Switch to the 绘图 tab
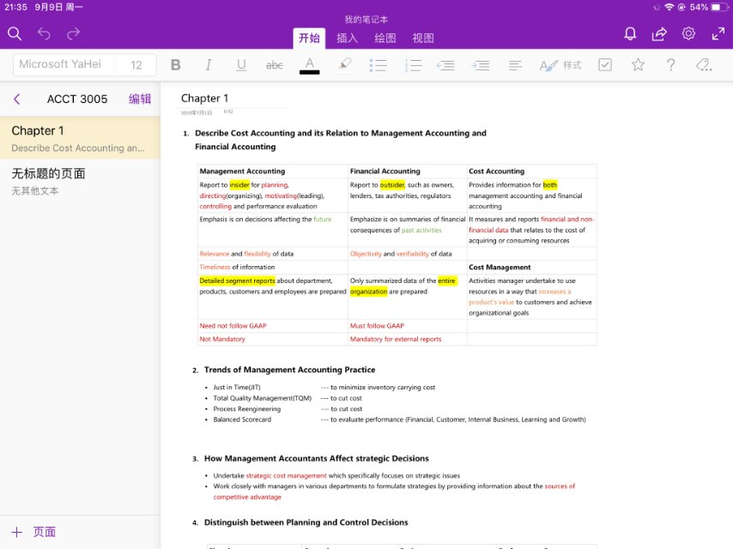The width and height of the screenshot is (733, 549). click(x=385, y=39)
